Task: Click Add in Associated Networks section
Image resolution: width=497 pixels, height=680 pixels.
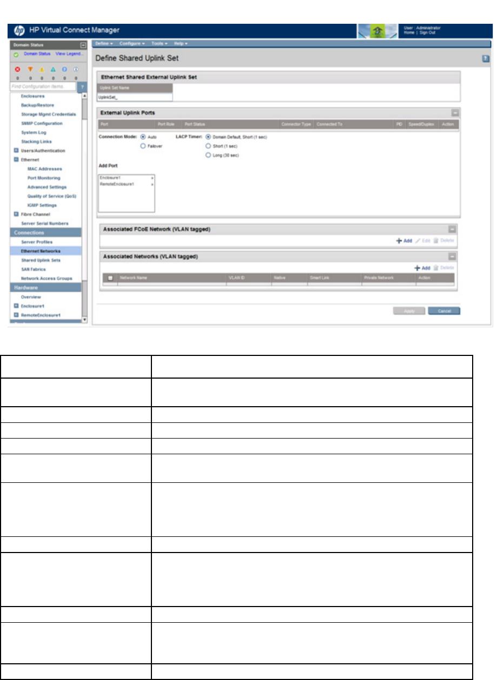Action: [422, 268]
